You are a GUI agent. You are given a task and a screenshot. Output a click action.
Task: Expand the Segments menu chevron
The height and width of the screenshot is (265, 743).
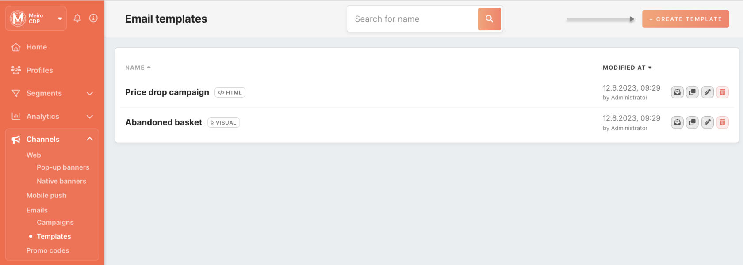(x=90, y=93)
